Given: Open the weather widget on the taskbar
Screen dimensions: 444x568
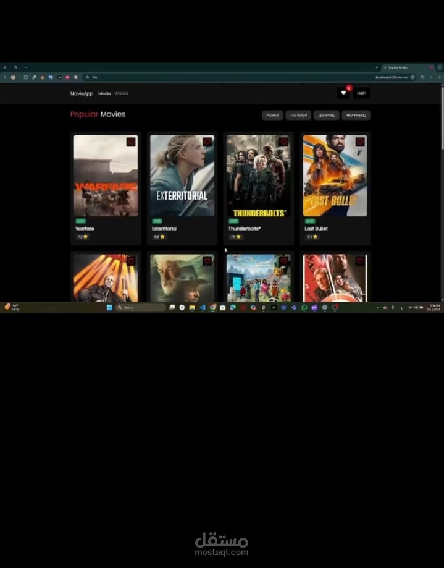Looking at the screenshot, I should [12, 307].
